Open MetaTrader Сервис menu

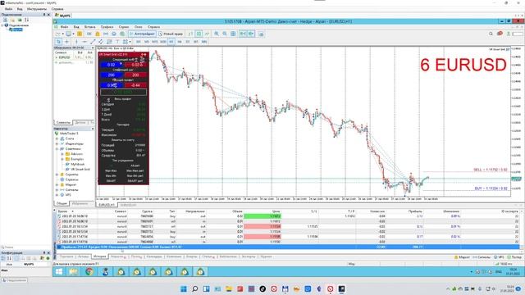coord(124,27)
